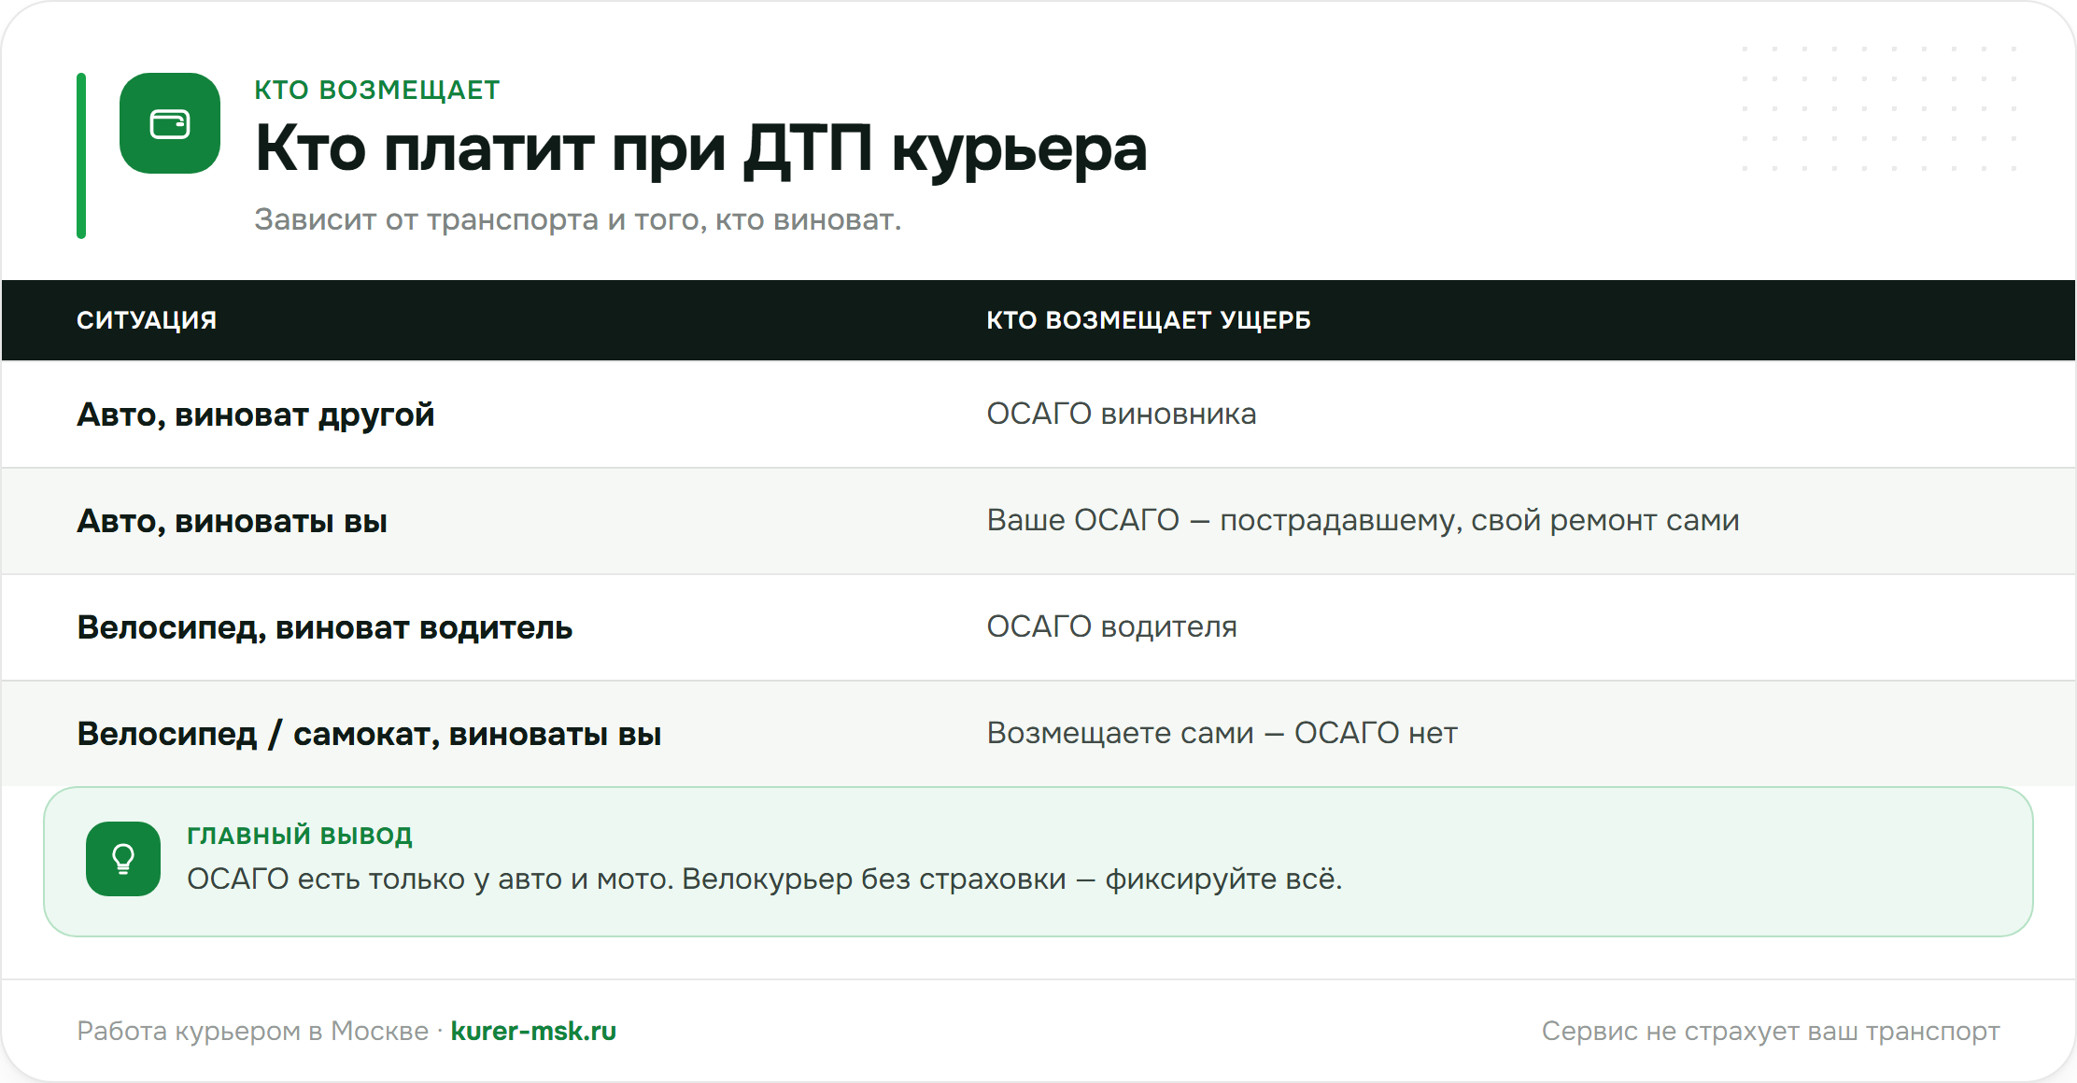The height and width of the screenshot is (1083, 2077).
Task: Click the cell 'ОСАГО водителя'
Action: coord(1112,626)
